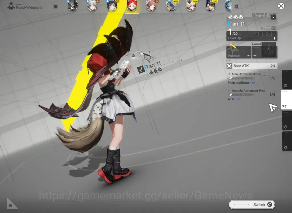Select the first dark-armored character portrait
This screenshot has height=213, width=292.
pyautogui.click(x=73, y=6)
